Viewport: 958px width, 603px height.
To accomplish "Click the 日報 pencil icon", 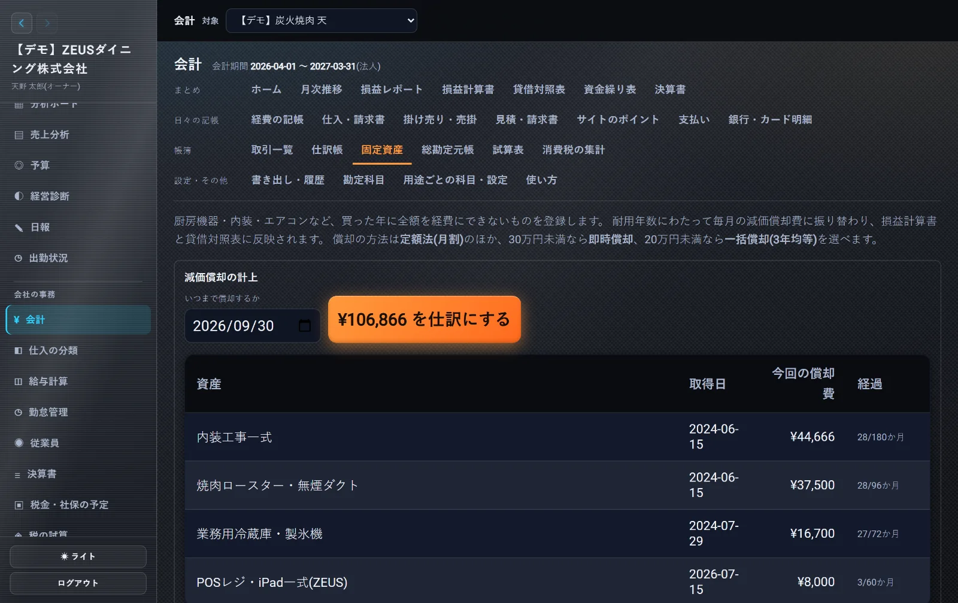I will point(19,228).
